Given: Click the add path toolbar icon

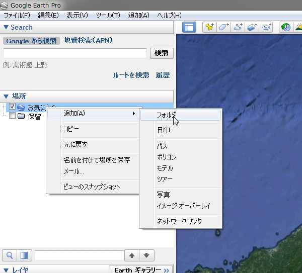Looking at the screenshot, I should pos(238,27).
